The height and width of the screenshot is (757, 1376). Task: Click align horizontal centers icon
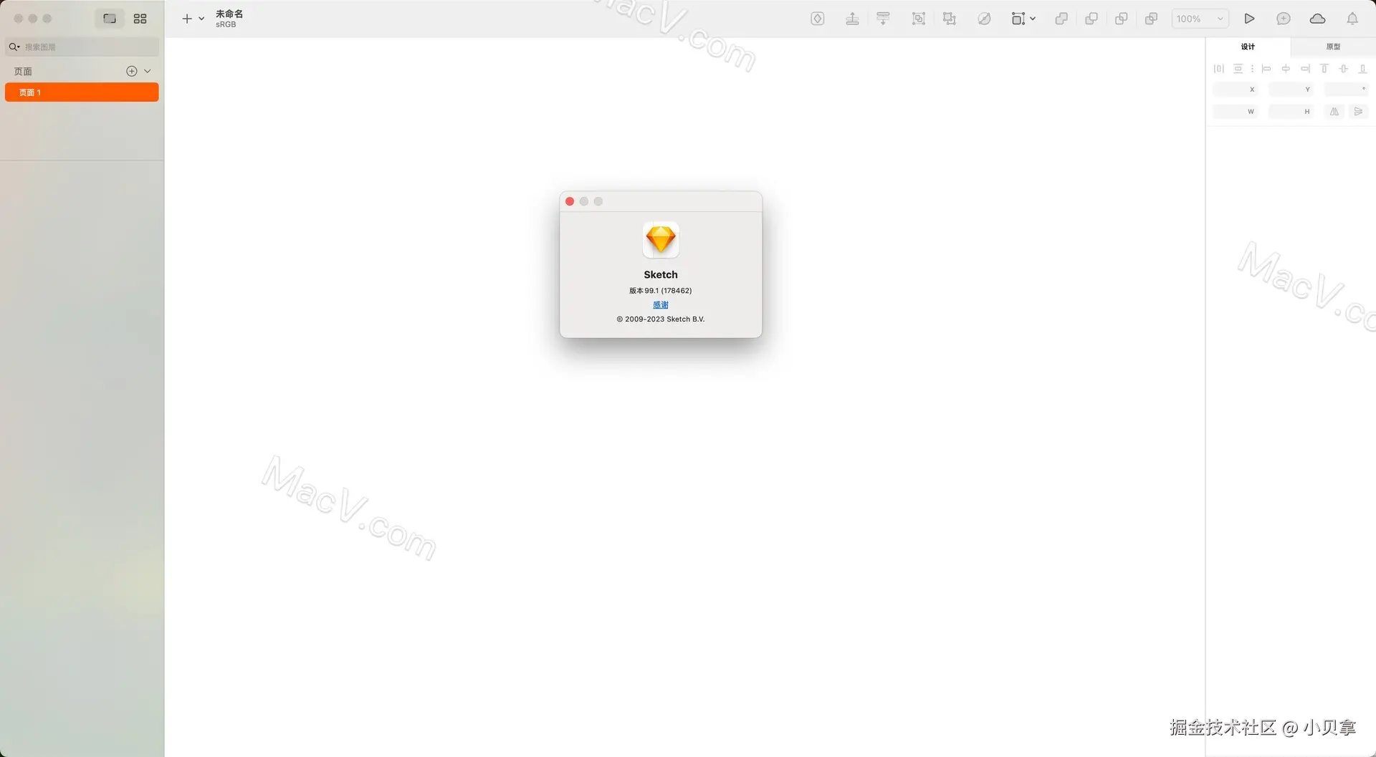[x=1286, y=69]
